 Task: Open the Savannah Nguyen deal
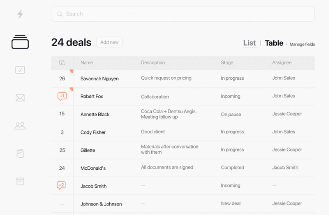tap(99, 78)
